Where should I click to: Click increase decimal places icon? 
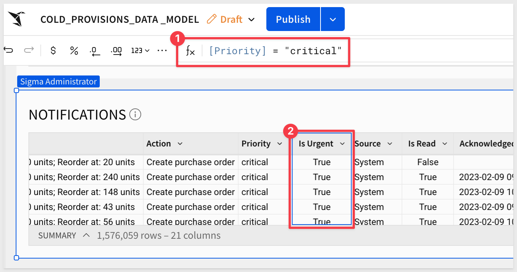pyautogui.click(x=117, y=51)
